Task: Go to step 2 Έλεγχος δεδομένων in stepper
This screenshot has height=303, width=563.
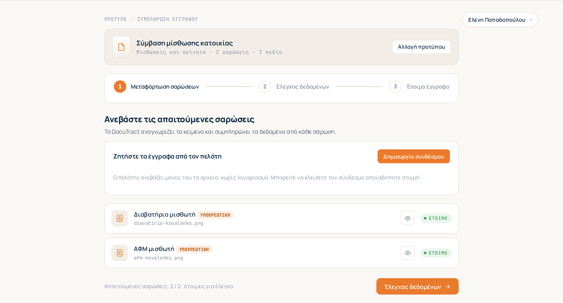Action: pos(294,87)
